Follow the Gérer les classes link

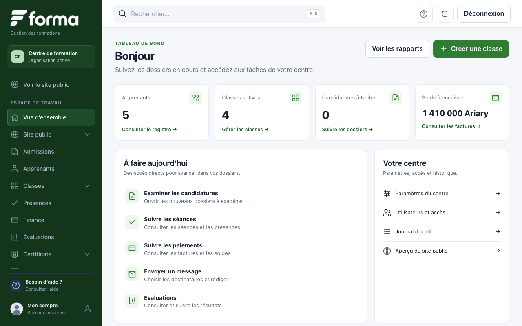(246, 130)
